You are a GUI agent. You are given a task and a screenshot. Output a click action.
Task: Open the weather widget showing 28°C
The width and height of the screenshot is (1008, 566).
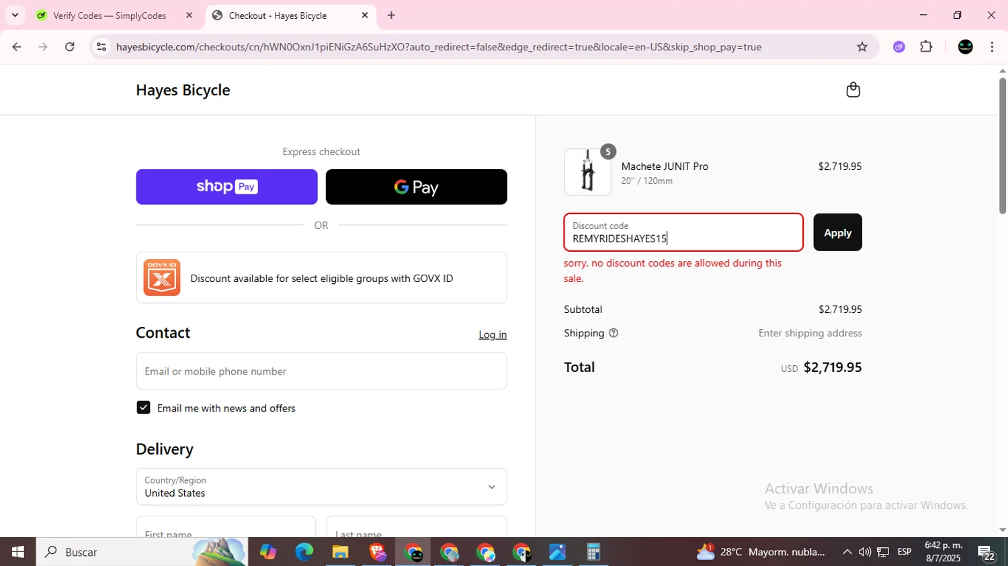pyautogui.click(x=761, y=552)
